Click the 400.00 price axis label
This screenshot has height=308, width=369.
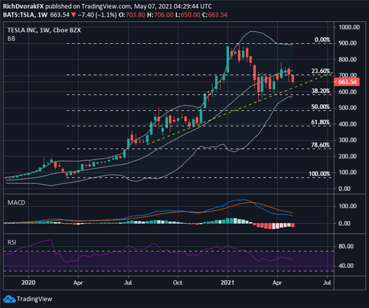coord(347,124)
